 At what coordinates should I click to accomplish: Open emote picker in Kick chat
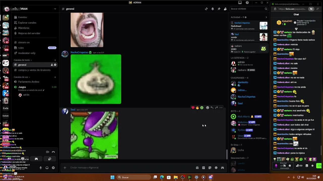[x=290, y=166]
